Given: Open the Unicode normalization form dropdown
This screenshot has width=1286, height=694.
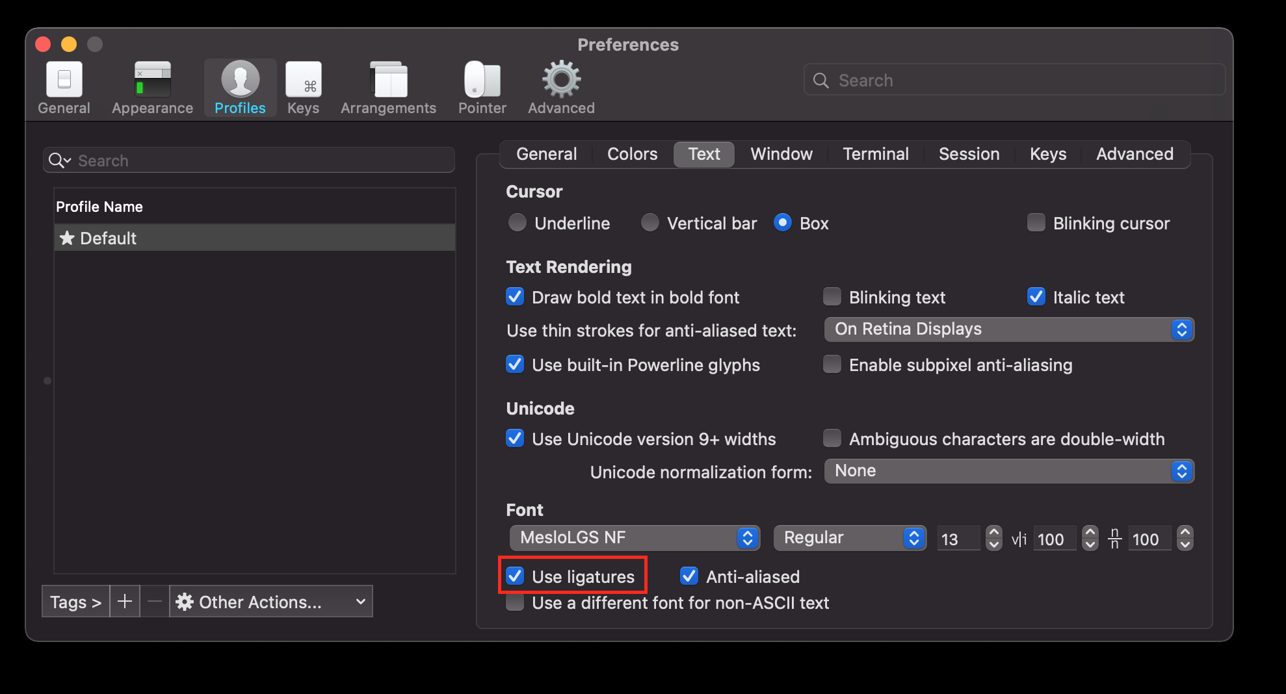Looking at the screenshot, I should click(1008, 471).
